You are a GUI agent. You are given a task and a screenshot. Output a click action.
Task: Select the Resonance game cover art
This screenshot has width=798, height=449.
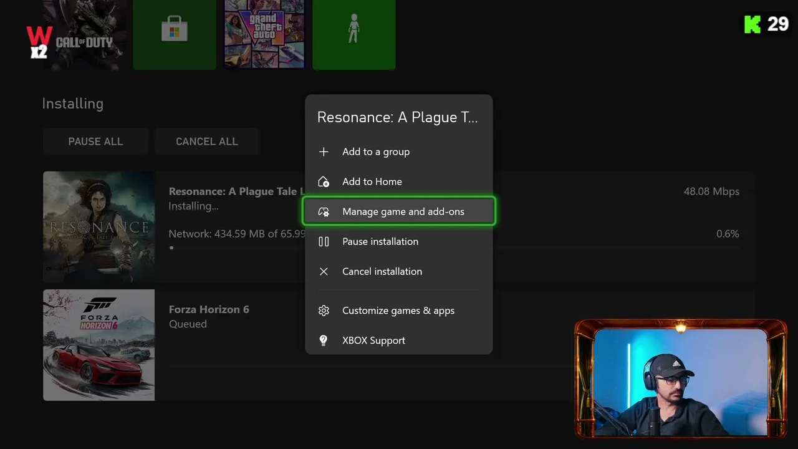(99, 227)
